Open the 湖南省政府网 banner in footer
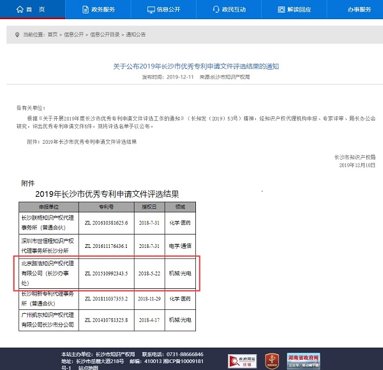383x370 pixels. (x=304, y=361)
